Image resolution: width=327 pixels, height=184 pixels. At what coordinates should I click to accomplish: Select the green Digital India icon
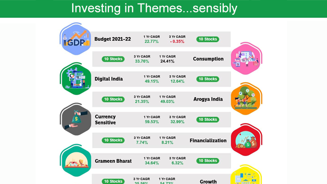(x=75, y=79)
